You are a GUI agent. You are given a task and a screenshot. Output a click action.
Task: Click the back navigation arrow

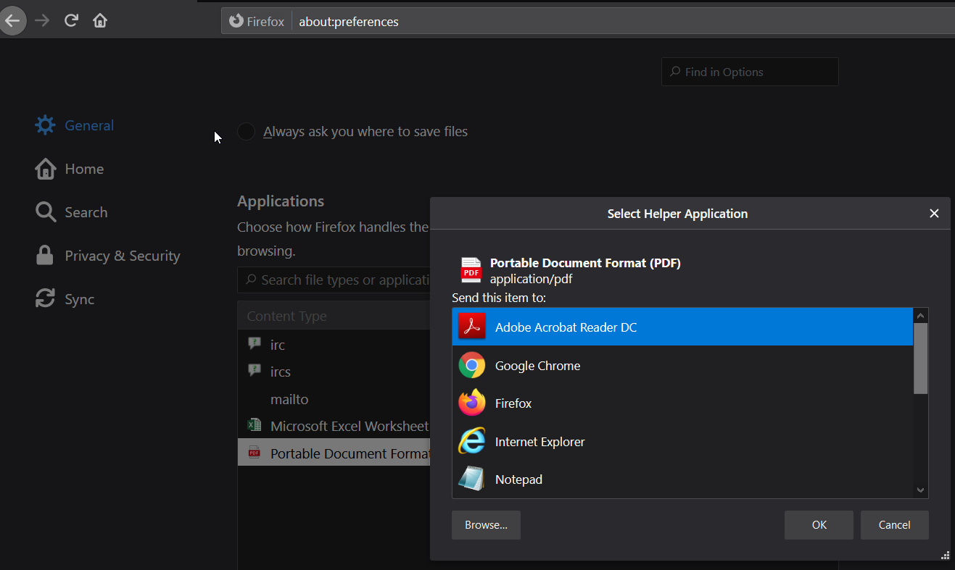(x=12, y=20)
